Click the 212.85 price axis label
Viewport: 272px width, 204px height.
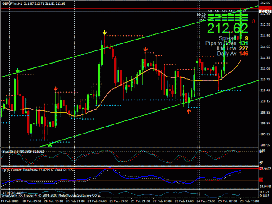pos(265,3)
